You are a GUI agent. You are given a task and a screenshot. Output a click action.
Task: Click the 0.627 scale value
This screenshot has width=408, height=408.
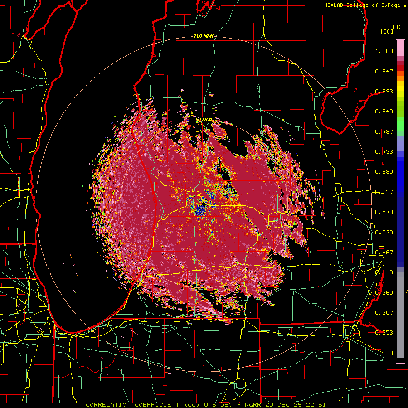(x=384, y=192)
